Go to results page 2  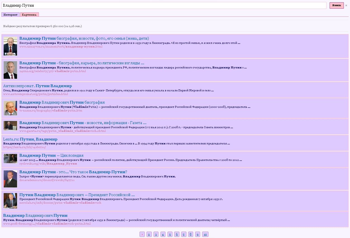[149, 234]
